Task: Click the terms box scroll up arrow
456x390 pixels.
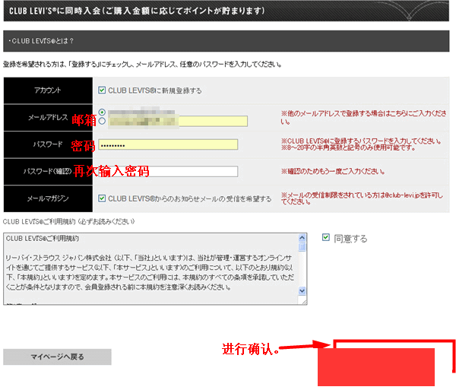Action: 302,238
